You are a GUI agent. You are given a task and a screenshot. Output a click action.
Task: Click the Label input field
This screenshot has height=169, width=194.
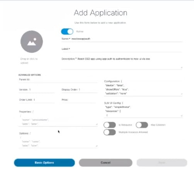(122, 49)
